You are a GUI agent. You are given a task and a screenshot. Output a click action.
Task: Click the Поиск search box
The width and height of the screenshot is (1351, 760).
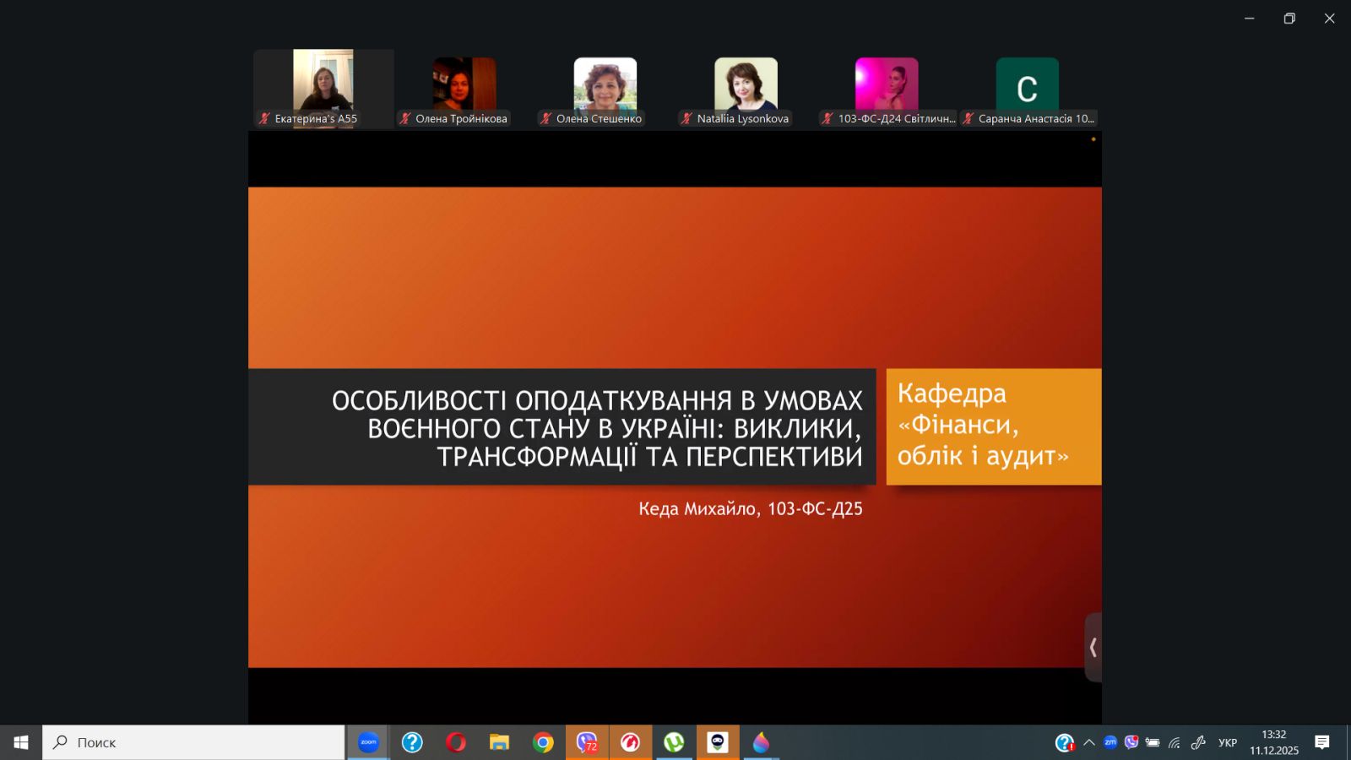(194, 742)
